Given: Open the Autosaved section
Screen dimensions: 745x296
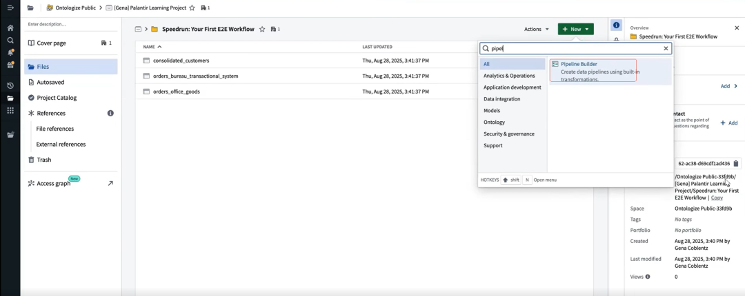Looking at the screenshot, I should (70, 82).
